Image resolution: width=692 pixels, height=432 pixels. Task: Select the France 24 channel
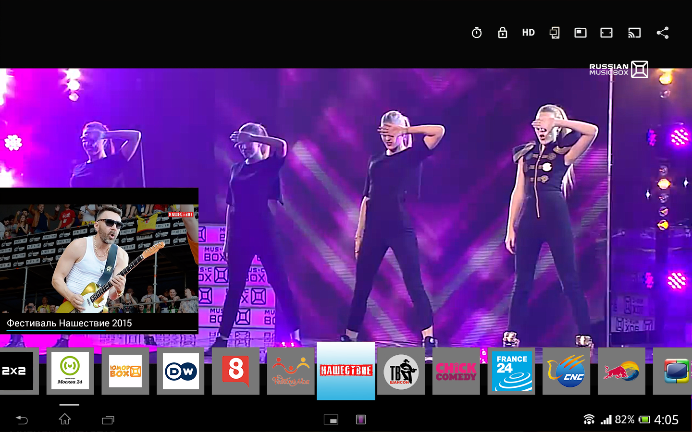point(511,371)
